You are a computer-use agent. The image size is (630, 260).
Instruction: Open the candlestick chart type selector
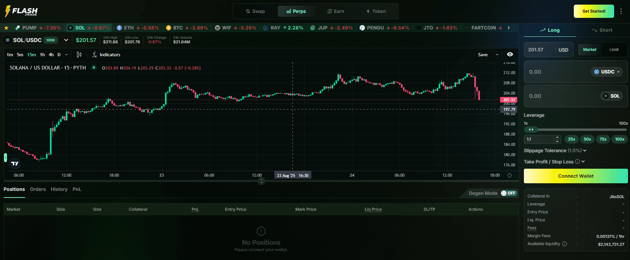tap(79, 55)
